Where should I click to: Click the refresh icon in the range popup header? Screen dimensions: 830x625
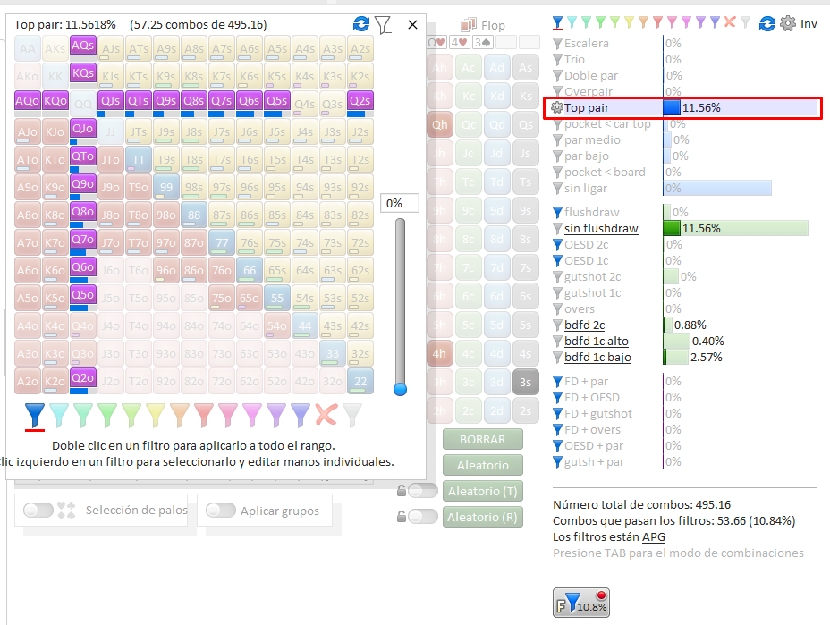[x=361, y=24]
